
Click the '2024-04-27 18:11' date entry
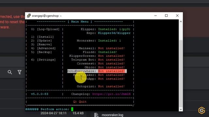click(54, 113)
